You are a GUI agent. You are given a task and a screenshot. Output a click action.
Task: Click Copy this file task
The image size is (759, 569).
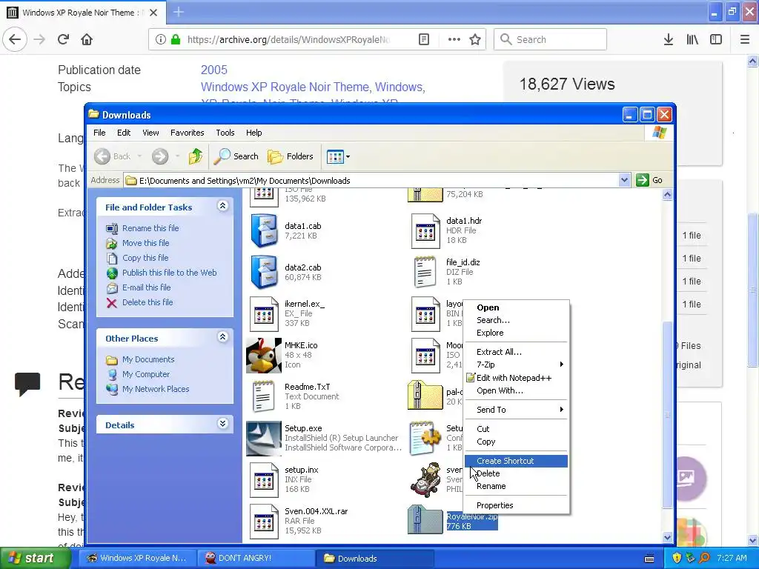[x=145, y=258]
